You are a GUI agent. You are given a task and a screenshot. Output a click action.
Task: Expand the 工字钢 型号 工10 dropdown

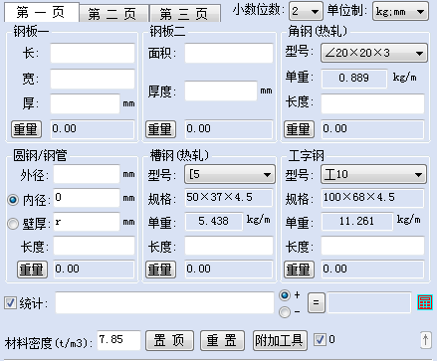pyautogui.click(x=373, y=174)
